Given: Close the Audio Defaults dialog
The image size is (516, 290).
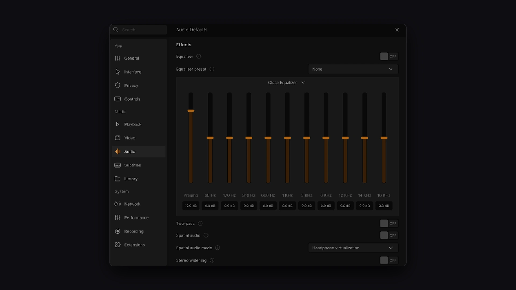Looking at the screenshot, I should 397,30.
